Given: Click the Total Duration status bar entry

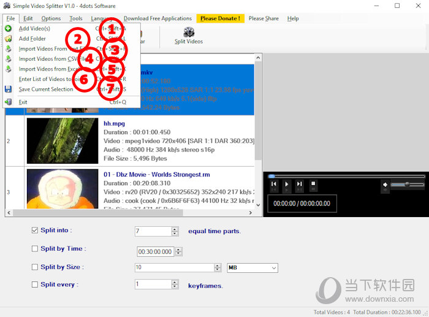Looking at the screenshot, I should [x=387, y=312].
